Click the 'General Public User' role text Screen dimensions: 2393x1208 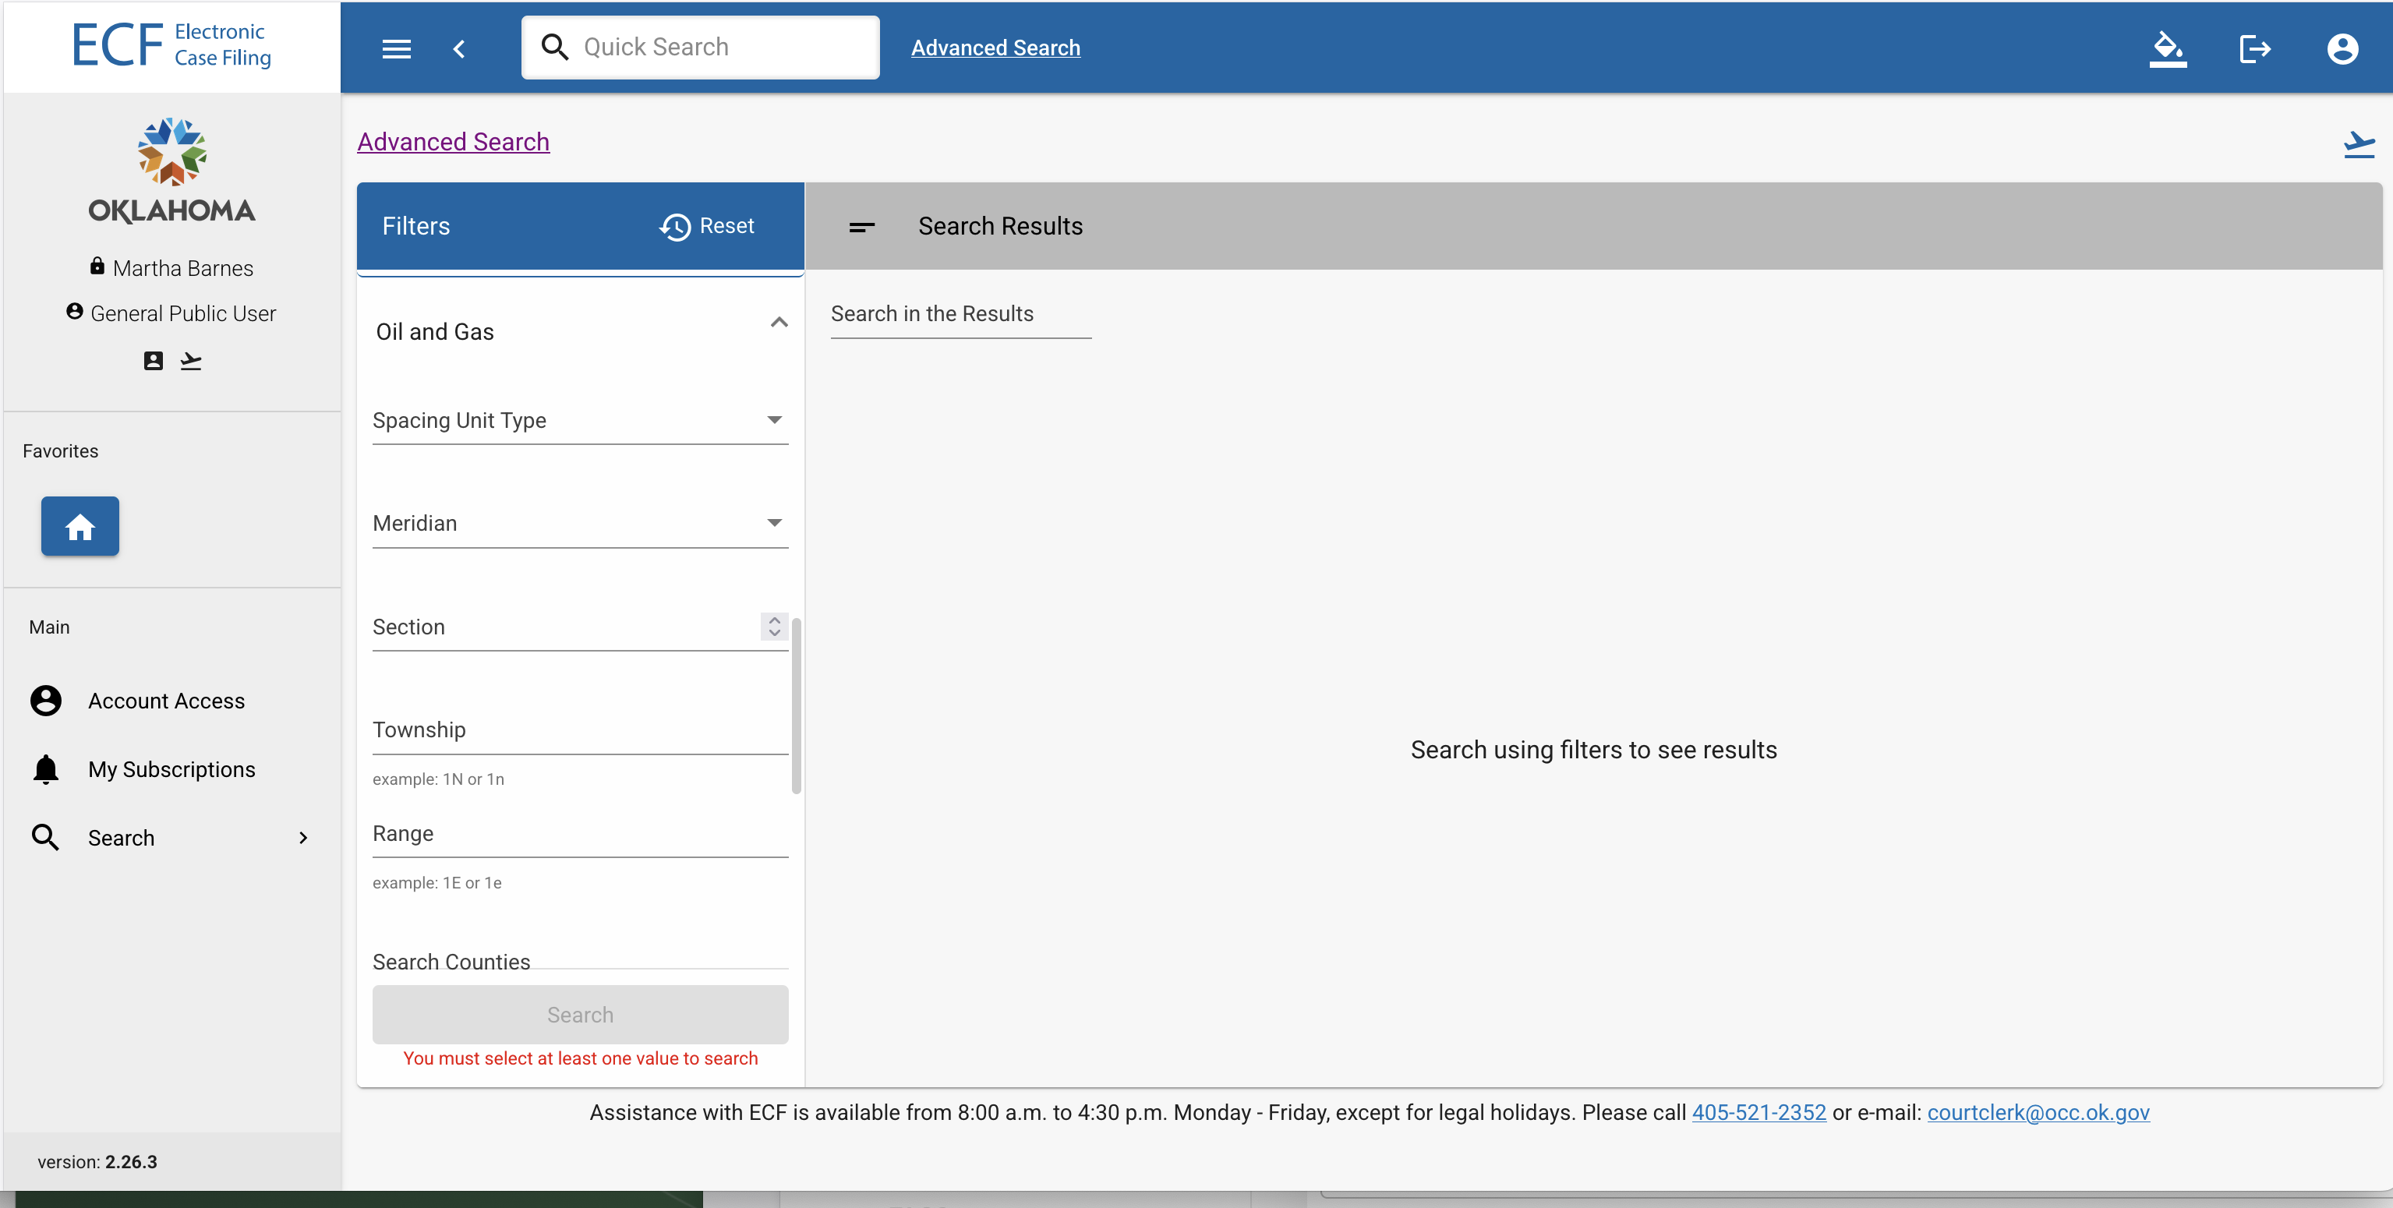click(x=183, y=314)
